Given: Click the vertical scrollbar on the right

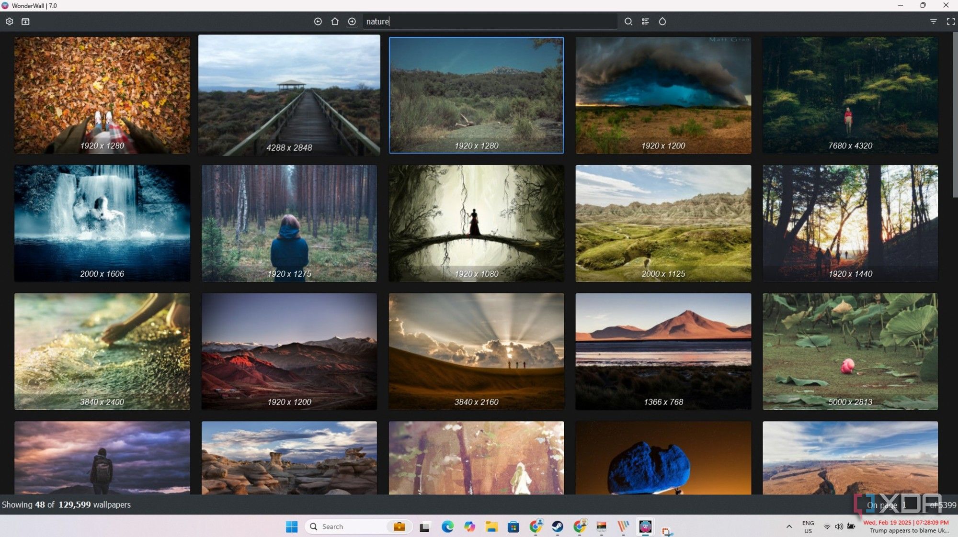Looking at the screenshot, I should (x=955, y=115).
